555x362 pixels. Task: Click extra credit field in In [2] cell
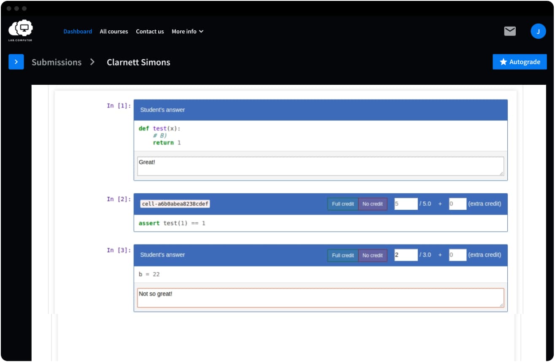(x=458, y=204)
